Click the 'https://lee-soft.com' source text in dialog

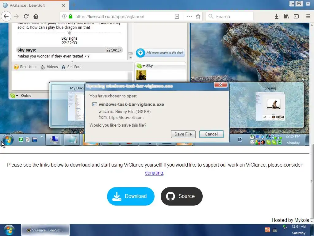tap(126, 117)
